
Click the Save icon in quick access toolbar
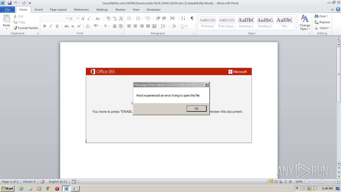pyautogui.click(x=10, y=3)
